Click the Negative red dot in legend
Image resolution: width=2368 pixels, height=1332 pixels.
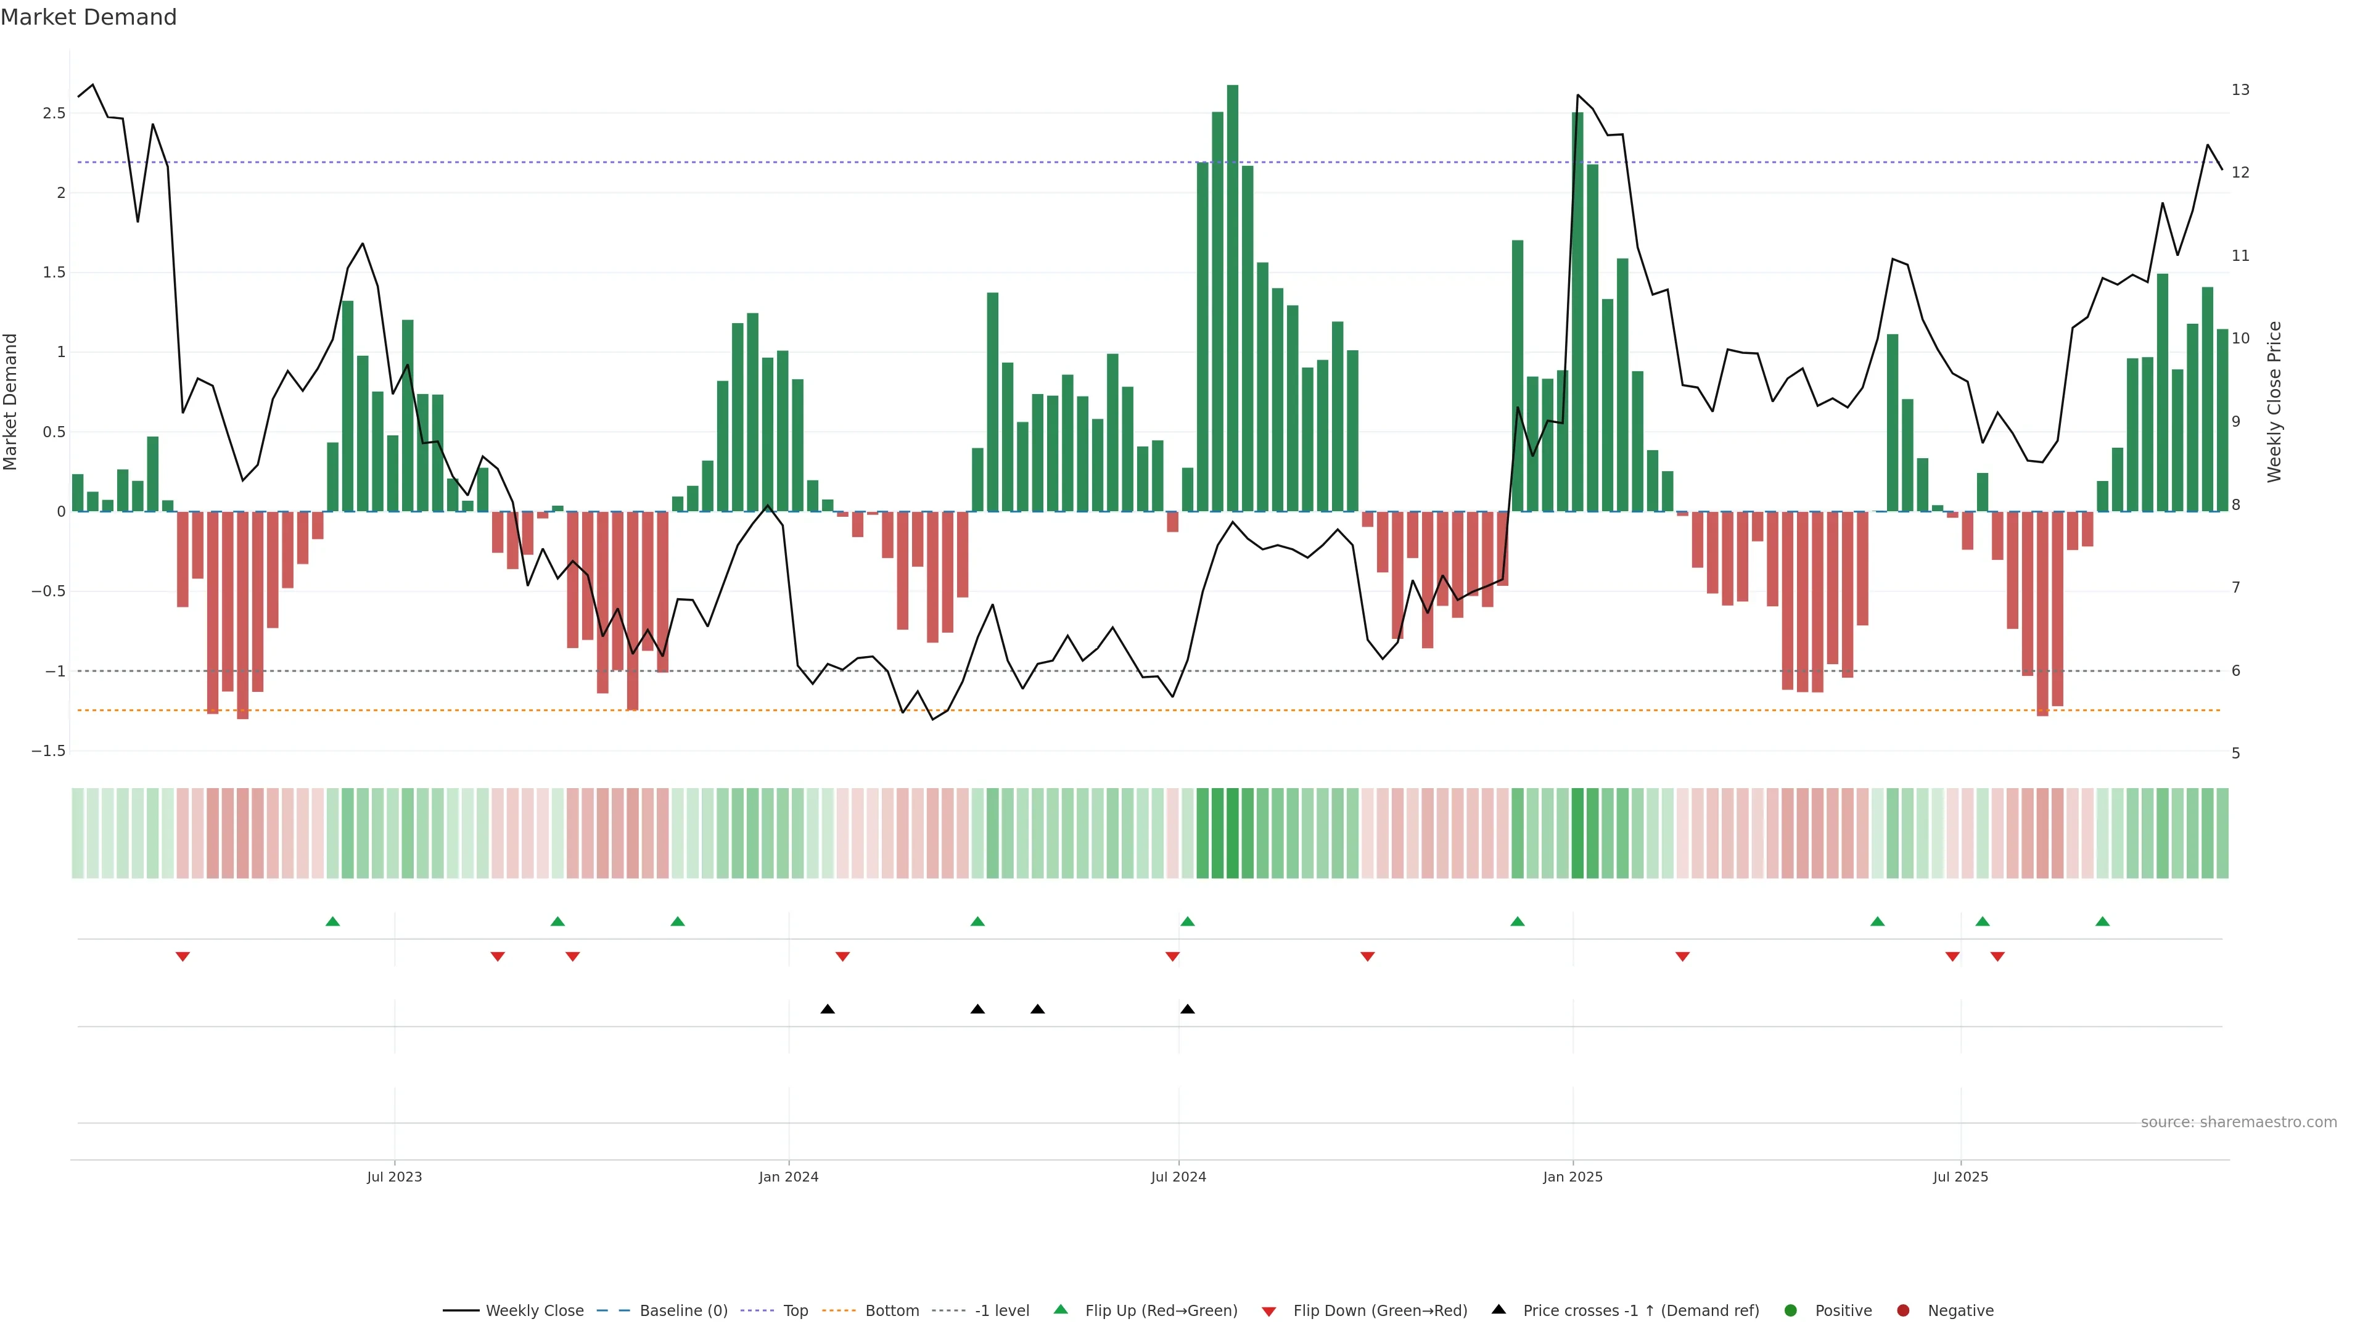pos(1903,1310)
